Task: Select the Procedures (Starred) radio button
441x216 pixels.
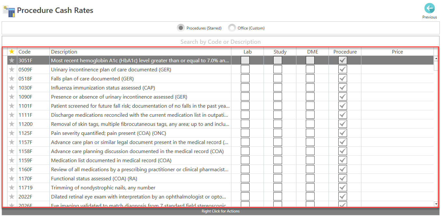Action: [x=181, y=28]
